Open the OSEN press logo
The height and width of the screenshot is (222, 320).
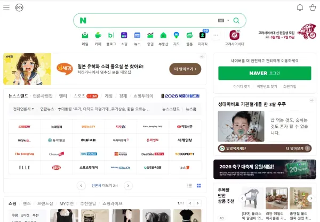25,127
